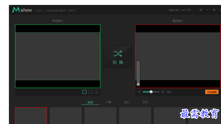Click the plus icon to raise volume

(163, 92)
